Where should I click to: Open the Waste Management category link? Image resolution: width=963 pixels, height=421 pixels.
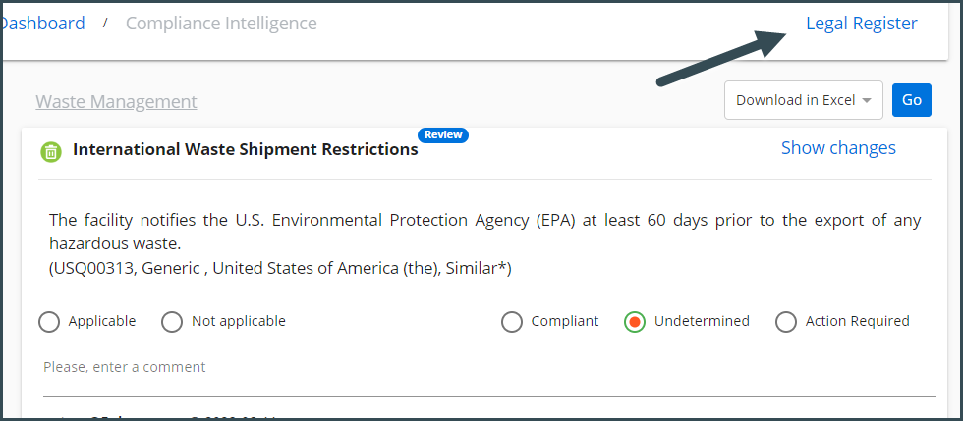(116, 101)
